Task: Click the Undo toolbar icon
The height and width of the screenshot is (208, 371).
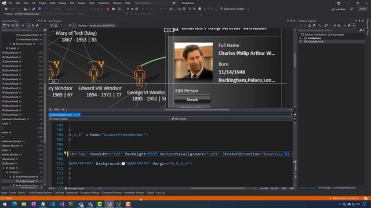Action: [39, 9]
